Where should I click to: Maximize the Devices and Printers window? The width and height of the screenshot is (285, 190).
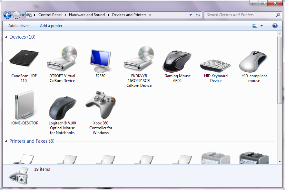coord(263,3)
